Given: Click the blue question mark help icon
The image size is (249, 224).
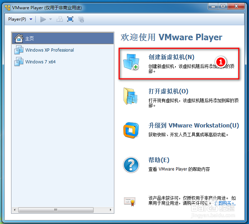Looking at the screenshot, I should [x=131, y=165].
